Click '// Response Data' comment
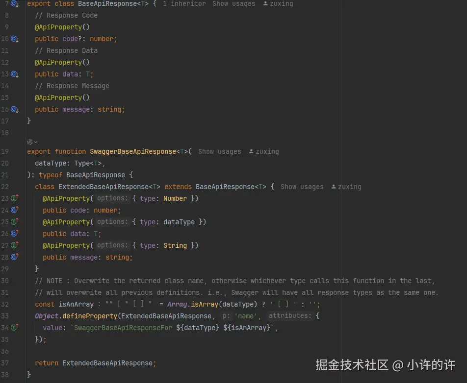 [66, 50]
